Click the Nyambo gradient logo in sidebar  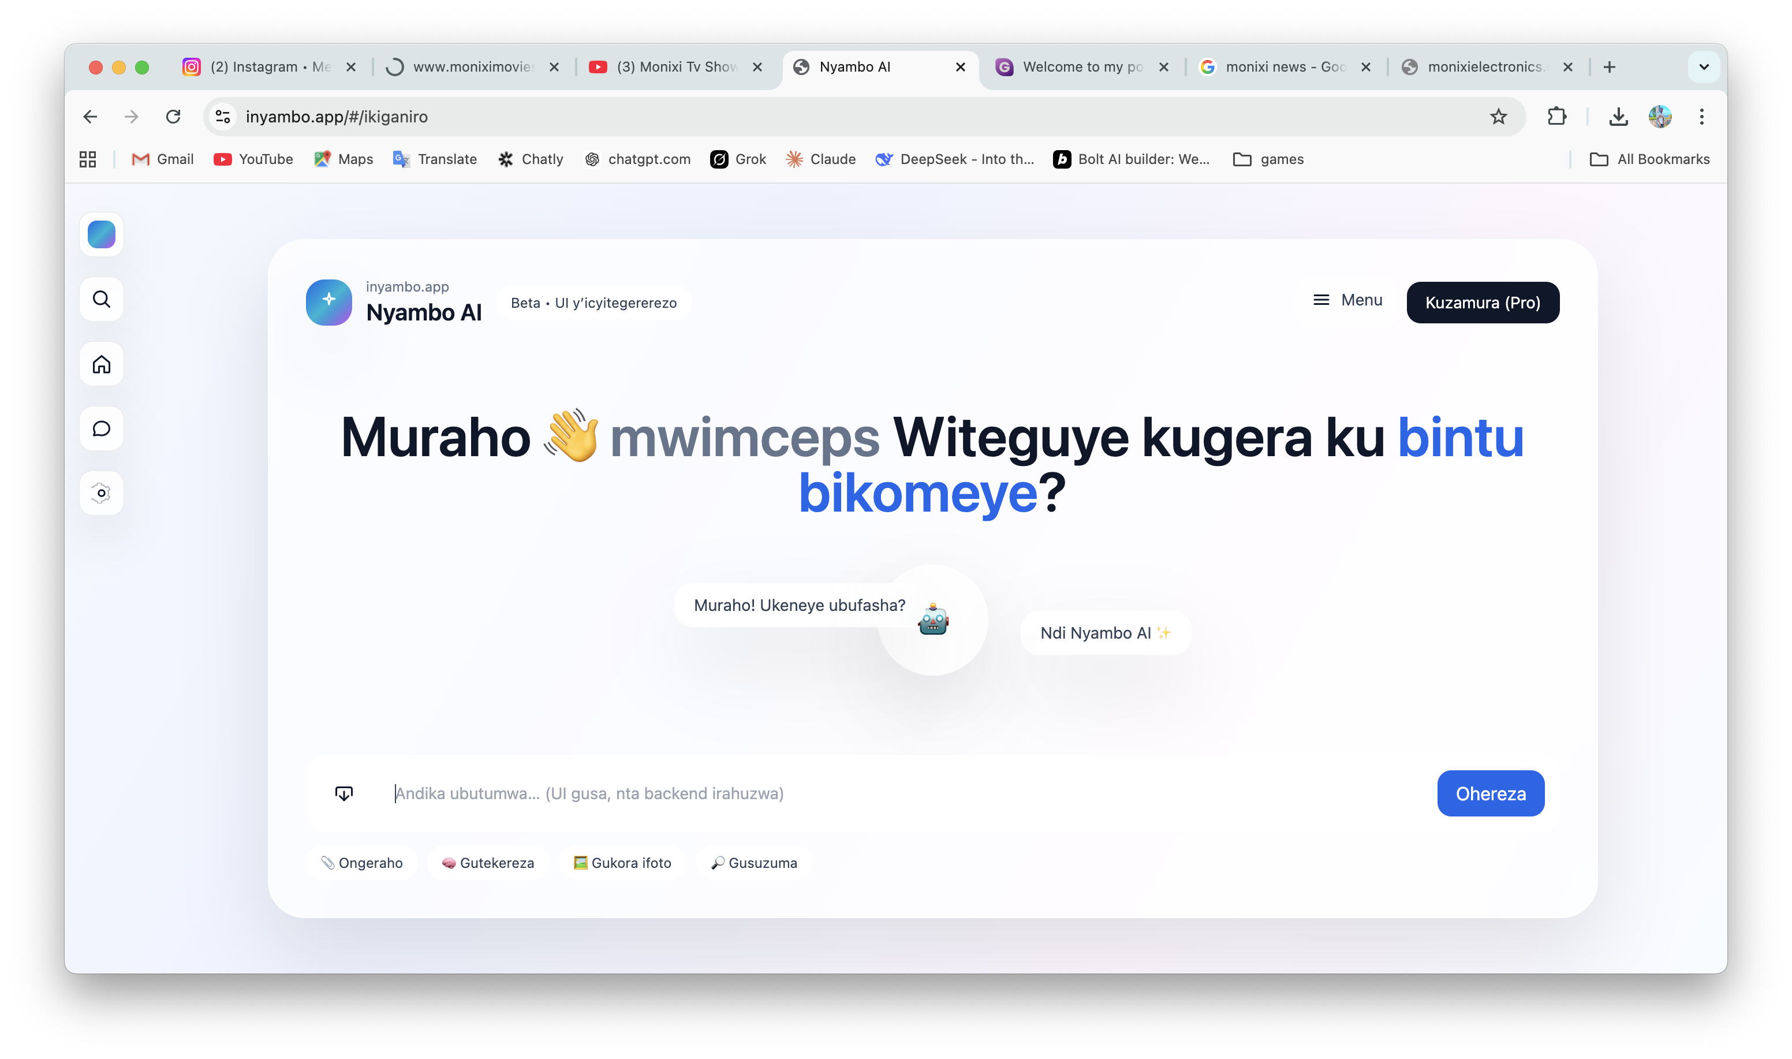click(101, 234)
